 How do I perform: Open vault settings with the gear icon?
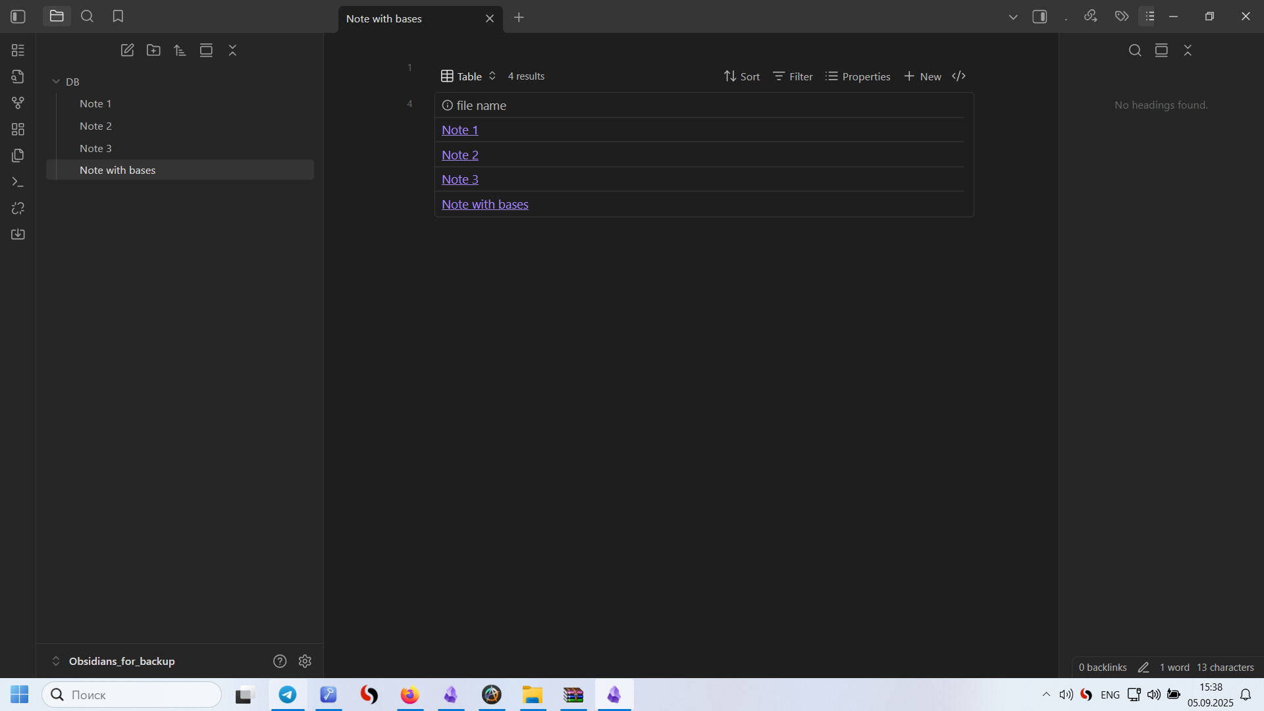(305, 661)
